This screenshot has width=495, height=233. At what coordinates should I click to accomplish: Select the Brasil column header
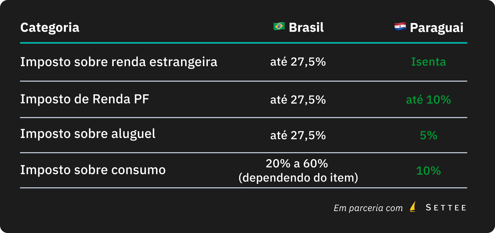click(306, 27)
